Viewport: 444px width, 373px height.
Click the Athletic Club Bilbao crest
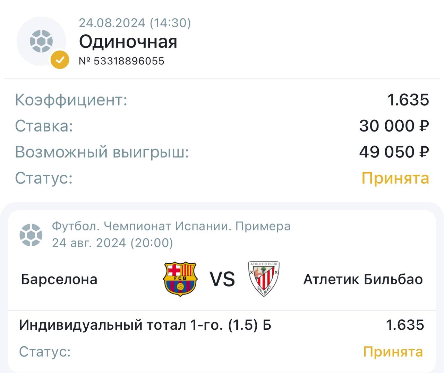264,279
